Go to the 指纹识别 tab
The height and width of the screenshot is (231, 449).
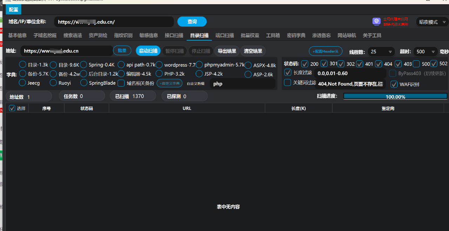123,35
